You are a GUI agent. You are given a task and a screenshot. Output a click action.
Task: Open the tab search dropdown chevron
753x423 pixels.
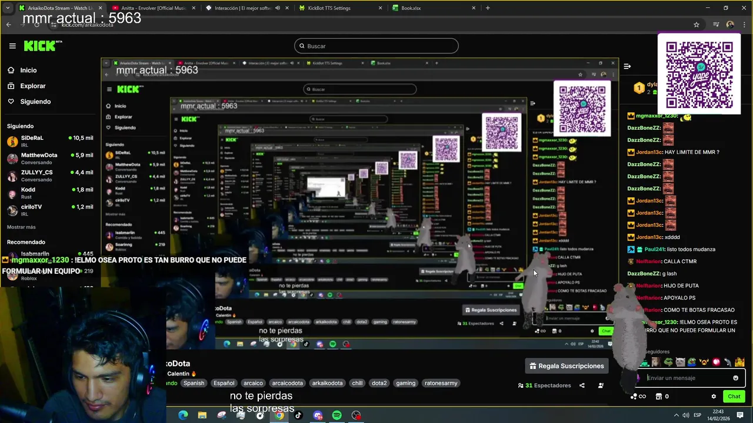(x=8, y=8)
